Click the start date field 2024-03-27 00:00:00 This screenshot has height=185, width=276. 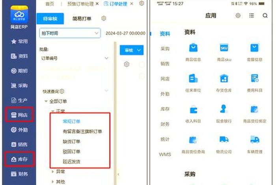tap(125, 33)
